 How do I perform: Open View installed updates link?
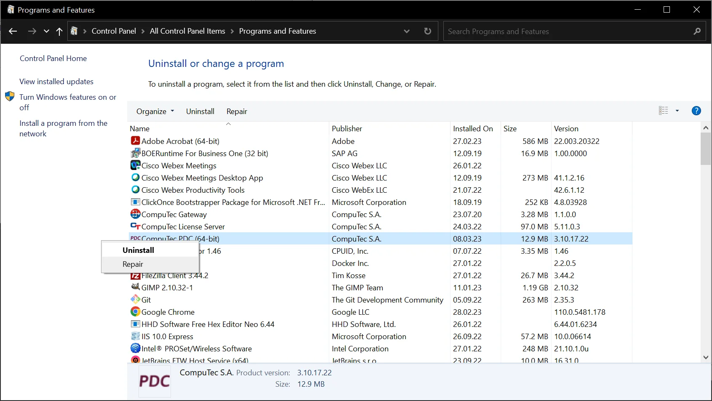[56, 82]
